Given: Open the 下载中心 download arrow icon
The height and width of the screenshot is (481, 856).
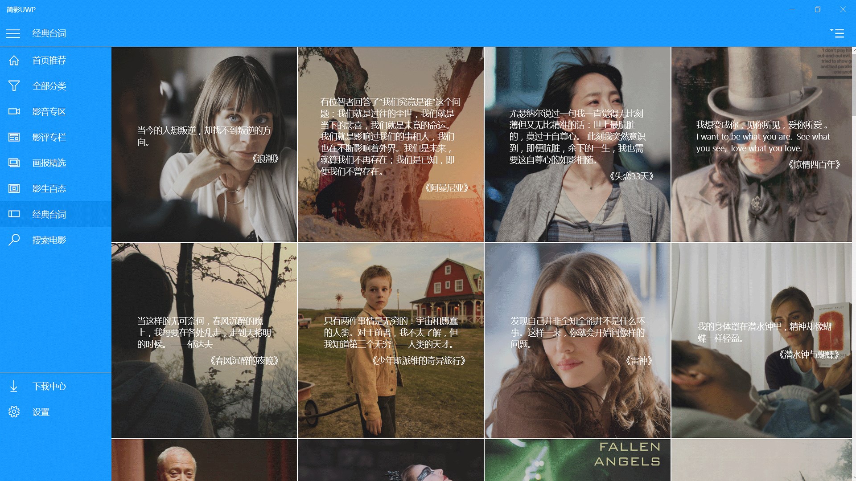Looking at the screenshot, I should pyautogui.click(x=14, y=386).
